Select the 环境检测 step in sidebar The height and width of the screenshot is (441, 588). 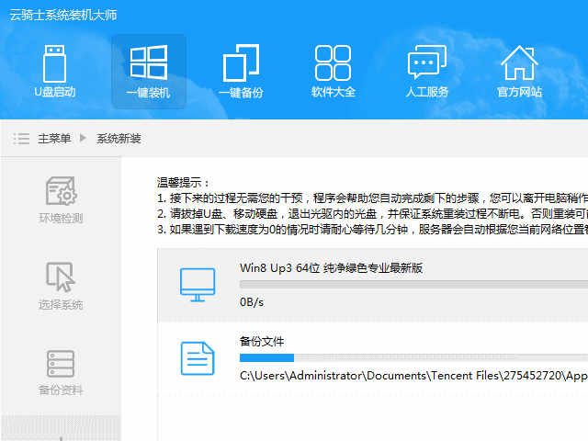(x=61, y=200)
